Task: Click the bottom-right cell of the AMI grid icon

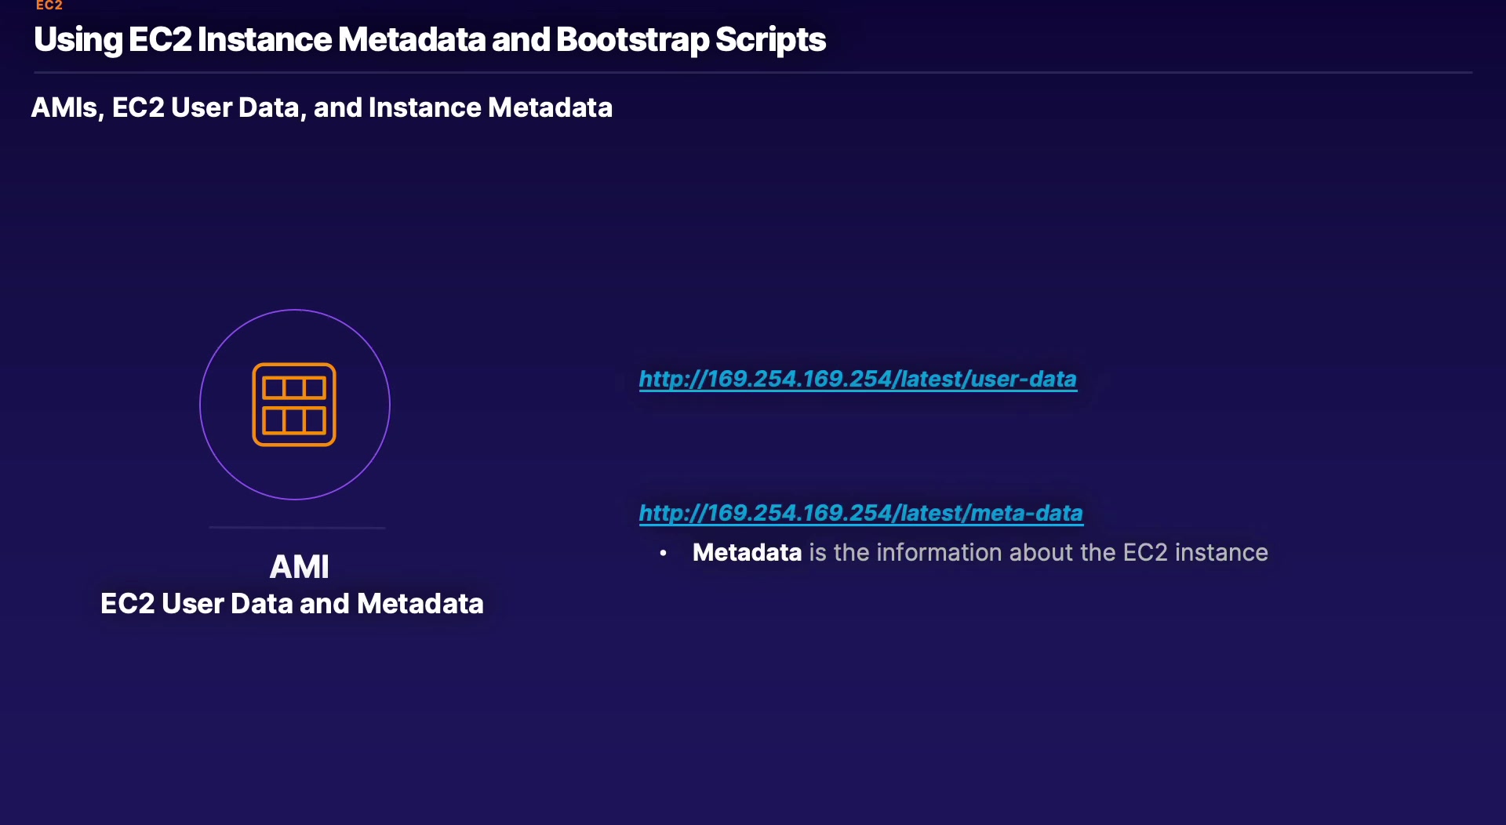Action: click(315, 420)
